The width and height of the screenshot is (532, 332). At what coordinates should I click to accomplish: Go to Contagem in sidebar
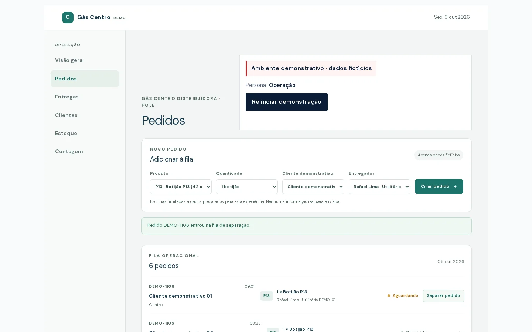click(x=85, y=151)
